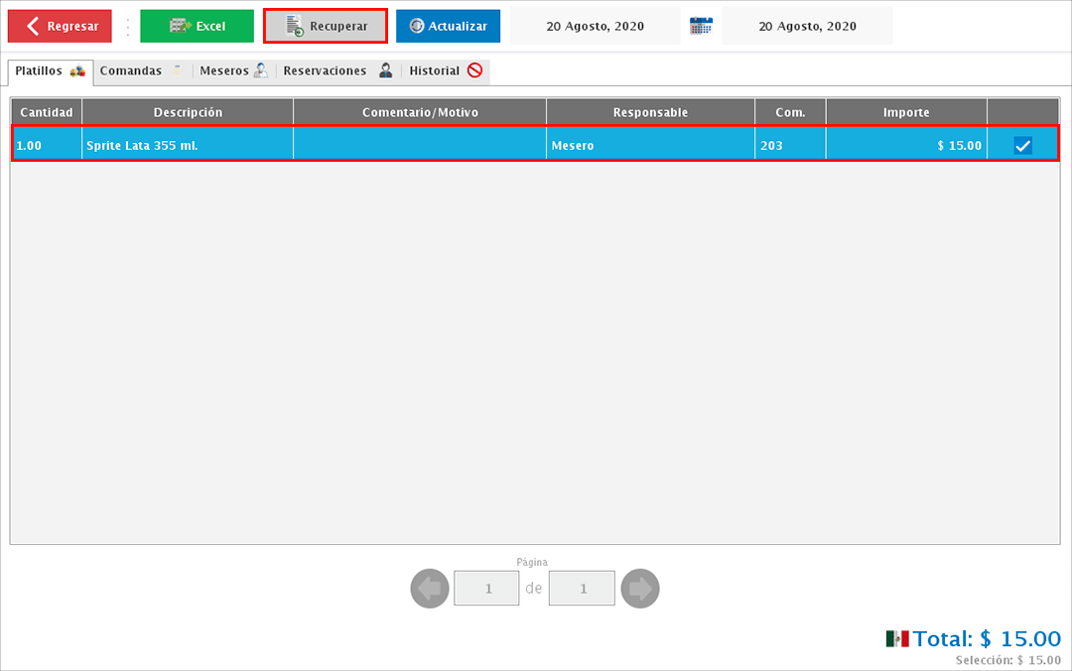The width and height of the screenshot is (1072, 671).
Task: Uncheck the Sprite Lata row checkbox
Action: (1023, 146)
